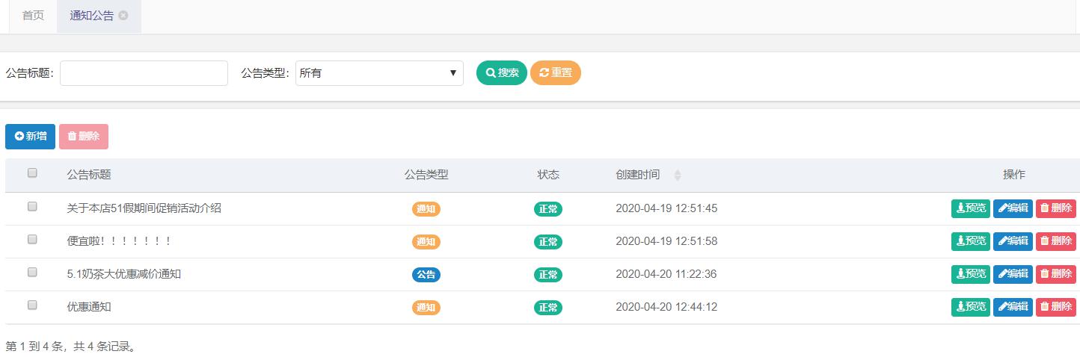Click the green 搜索 search button
1080x357 pixels.
click(502, 73)
